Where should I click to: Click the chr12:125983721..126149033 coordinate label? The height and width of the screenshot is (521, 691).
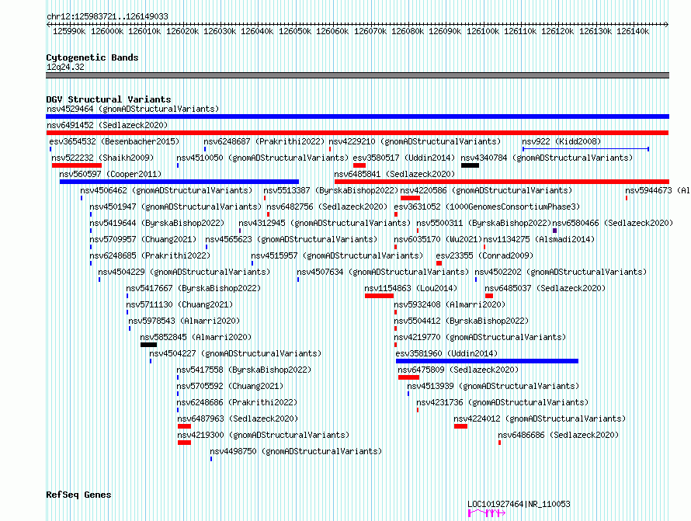107,16
